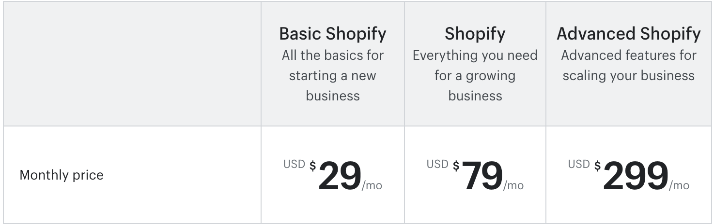Click the /mo suffix after 29
Image resolution: width=714 pixels, height=224 pixels.
(372, 186)
